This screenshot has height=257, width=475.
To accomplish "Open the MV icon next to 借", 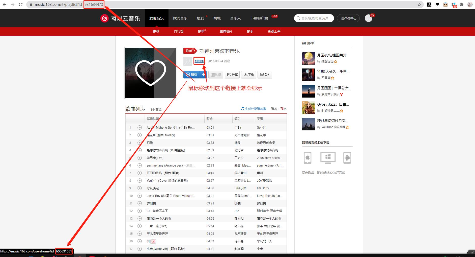I will pos(153,241).
